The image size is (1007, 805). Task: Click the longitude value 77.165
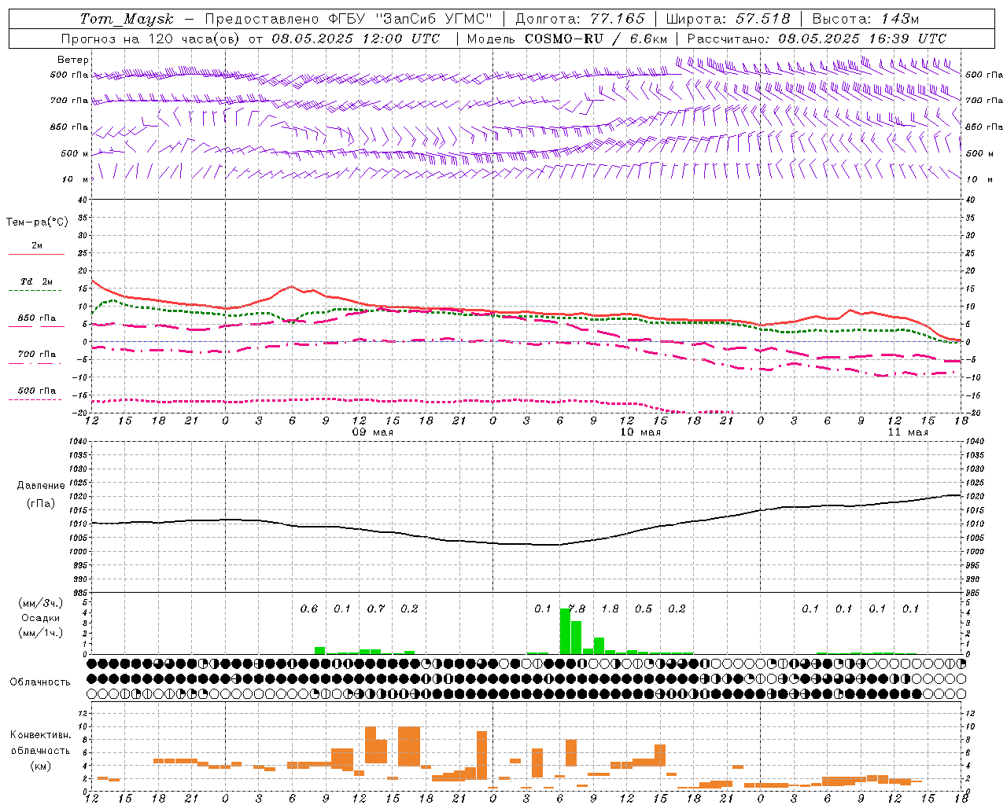pos(618,19)
